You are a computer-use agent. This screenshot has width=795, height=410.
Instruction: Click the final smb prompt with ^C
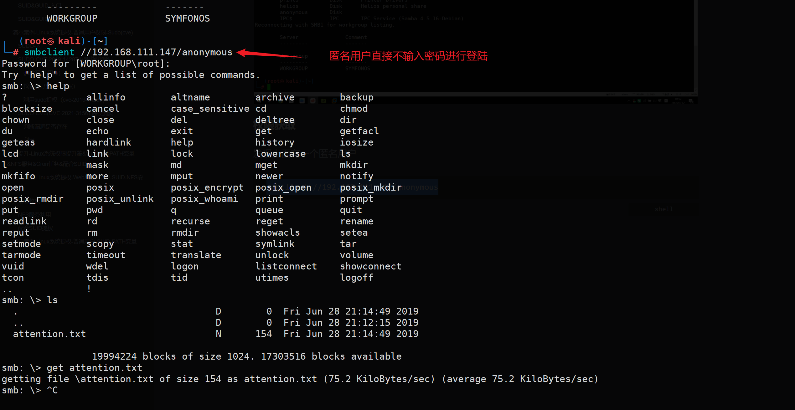click(30, 390)
